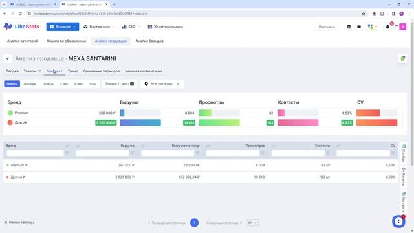Sort the table by the Бренд column icon
The image size is (414, 233).
click(67, 146)
